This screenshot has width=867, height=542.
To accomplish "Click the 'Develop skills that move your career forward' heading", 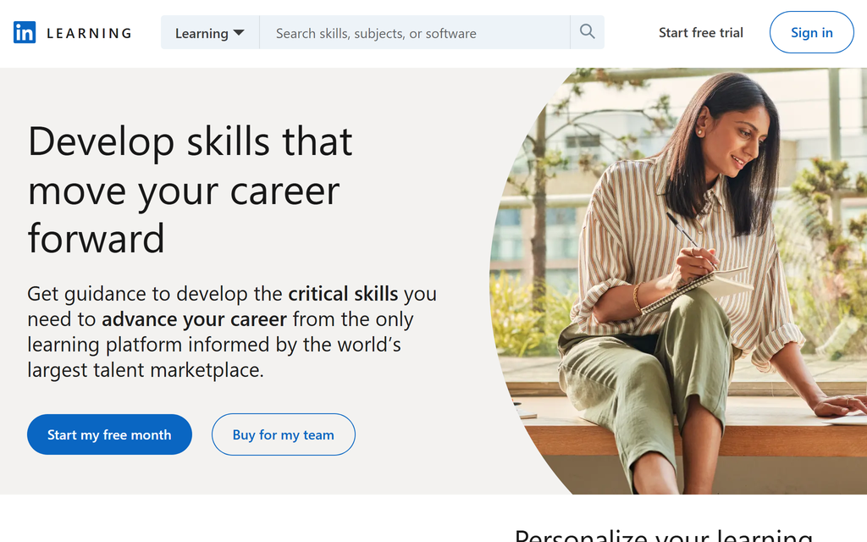I will pyautogui.click(x=191, y=189).
